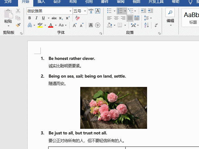Click the Borders icon
The width and height of the screenshot is (199, 149).
120,25
